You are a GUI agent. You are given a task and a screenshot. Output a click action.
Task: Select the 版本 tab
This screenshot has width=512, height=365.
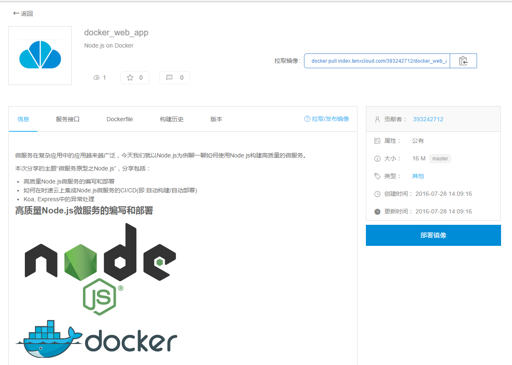click(216, 119)
